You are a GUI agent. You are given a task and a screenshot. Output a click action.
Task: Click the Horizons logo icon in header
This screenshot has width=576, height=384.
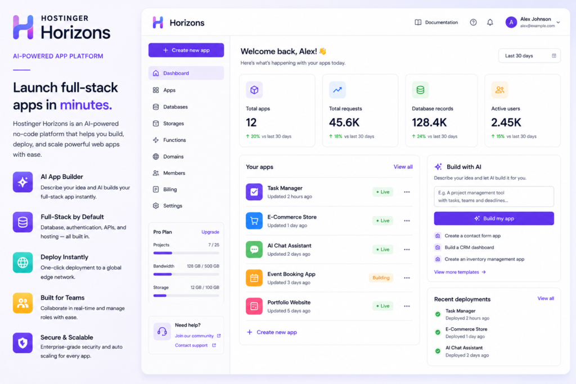tap(158, 22)
